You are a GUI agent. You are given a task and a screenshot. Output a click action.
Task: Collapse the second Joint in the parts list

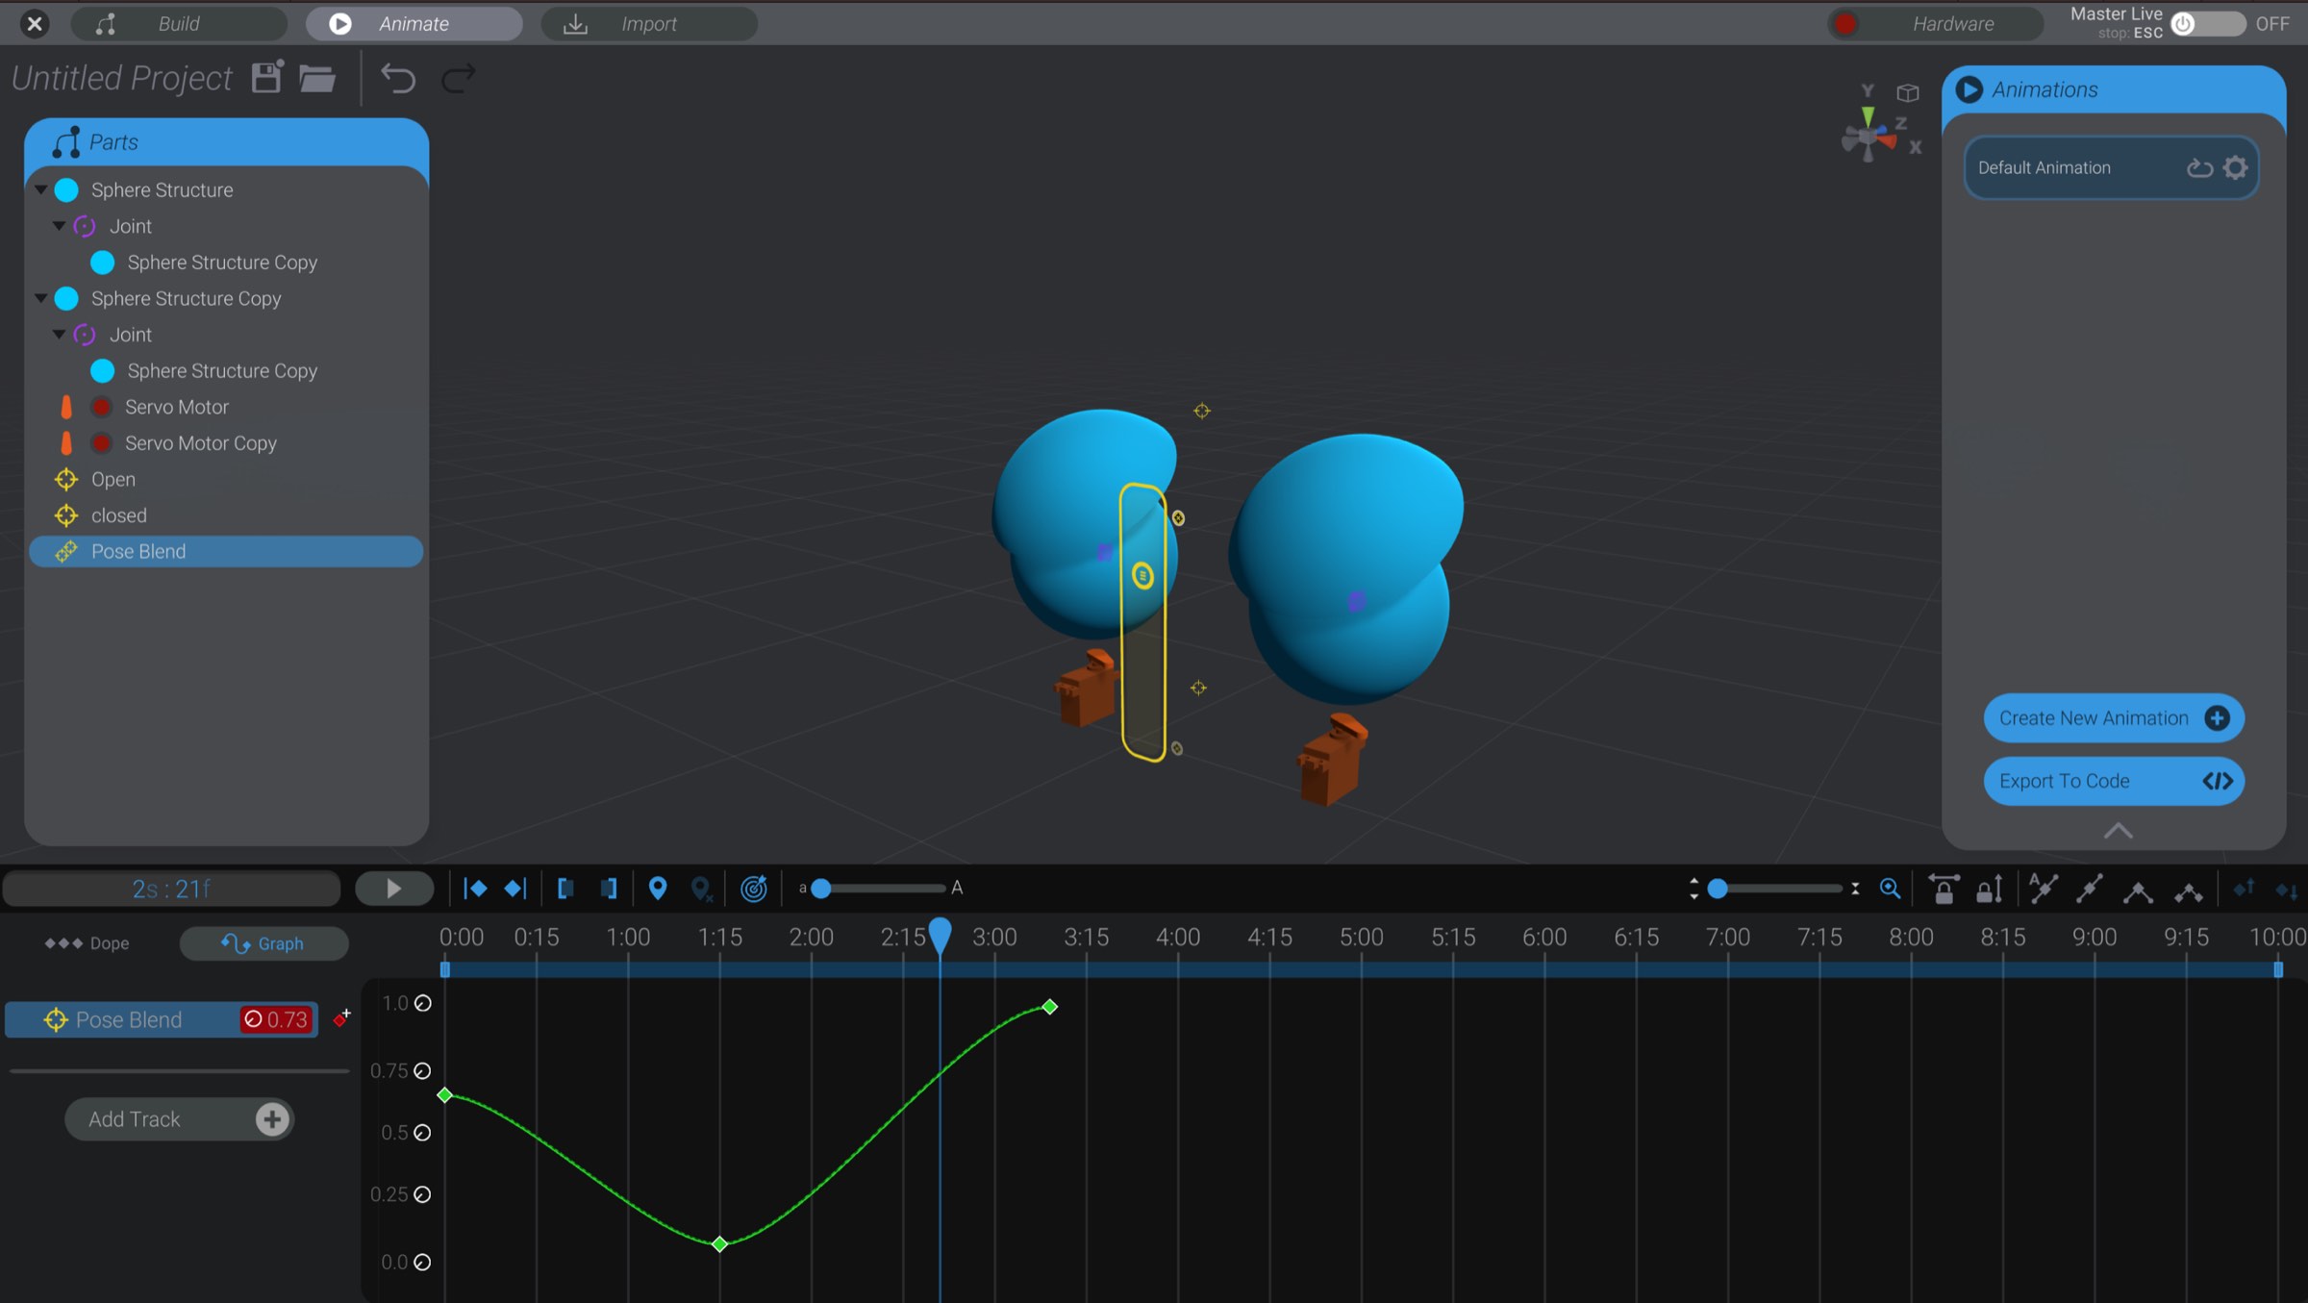59,334
